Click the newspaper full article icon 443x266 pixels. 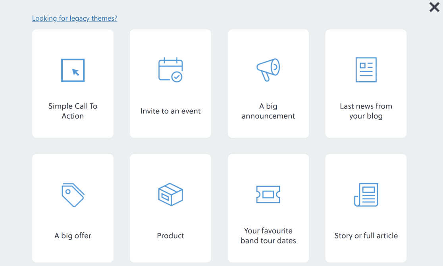(x=366, y=195)
